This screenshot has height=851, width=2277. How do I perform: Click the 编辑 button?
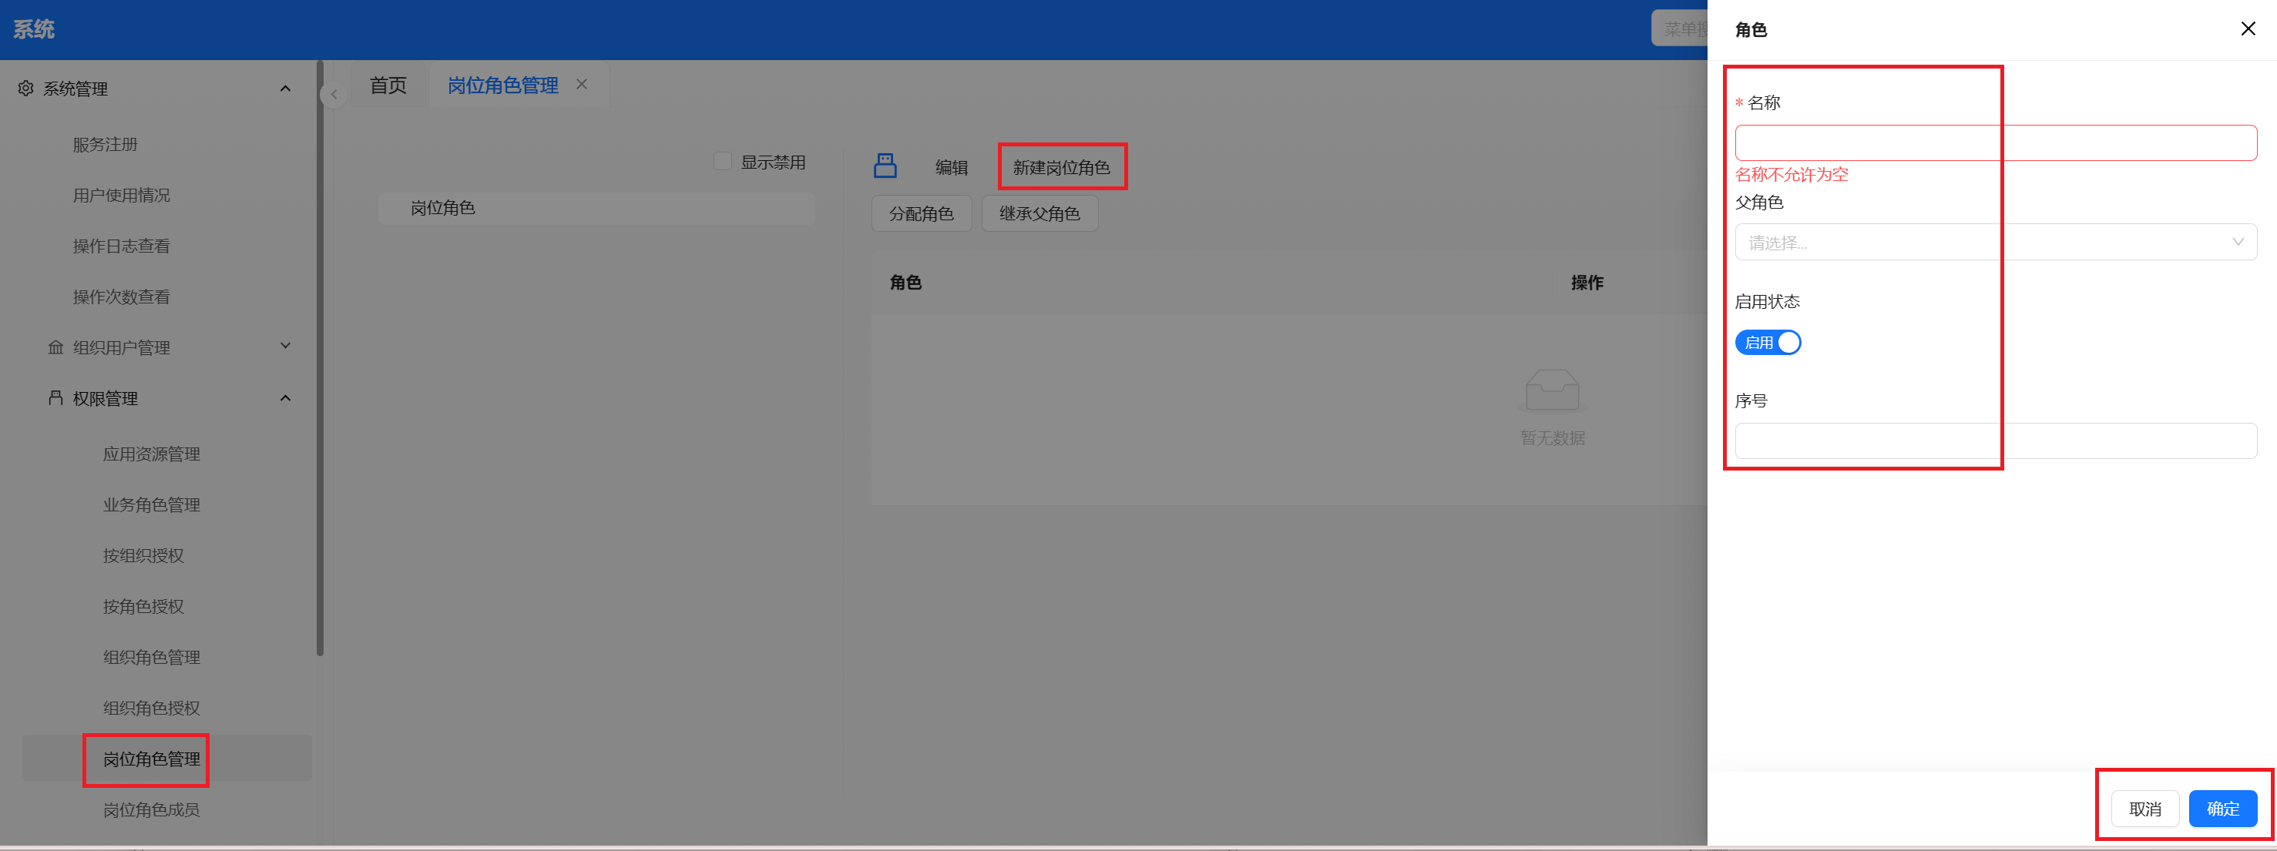coord(951,167)
